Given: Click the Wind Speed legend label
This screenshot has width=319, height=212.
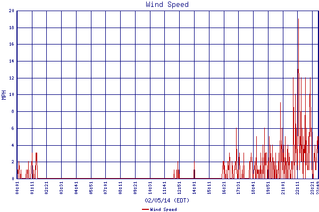Looking at the screenshot, I should (163, 209).
